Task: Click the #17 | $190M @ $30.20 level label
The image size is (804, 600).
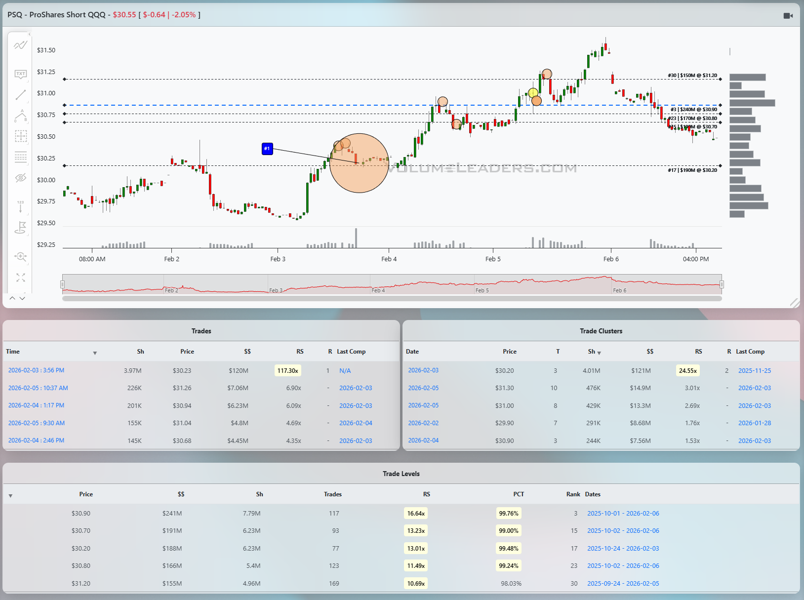Action: (x=692, y=170)
